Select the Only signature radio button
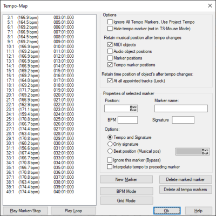The width and height of the screenshot is (216, 216). (110, 144)
